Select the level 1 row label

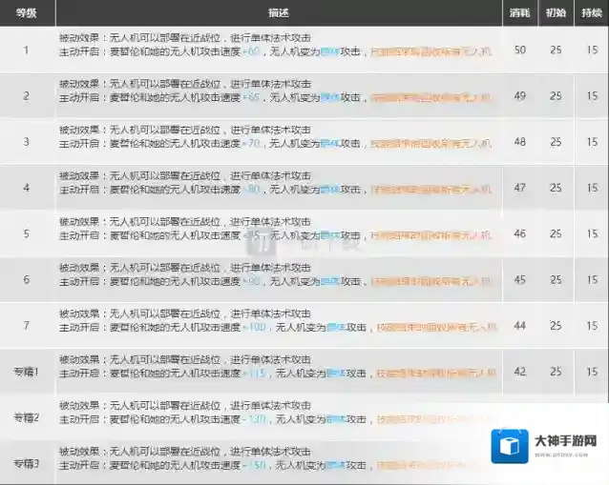(x=27, y=49)
